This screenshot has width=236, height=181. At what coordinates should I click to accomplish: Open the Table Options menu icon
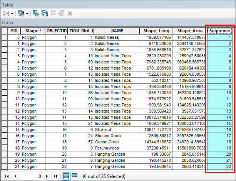(x=6, y=13)
